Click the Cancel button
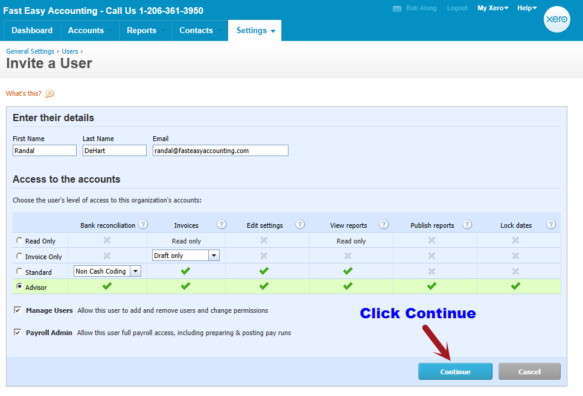This screenshot has height=396, width=583. (x=529, y=371)
